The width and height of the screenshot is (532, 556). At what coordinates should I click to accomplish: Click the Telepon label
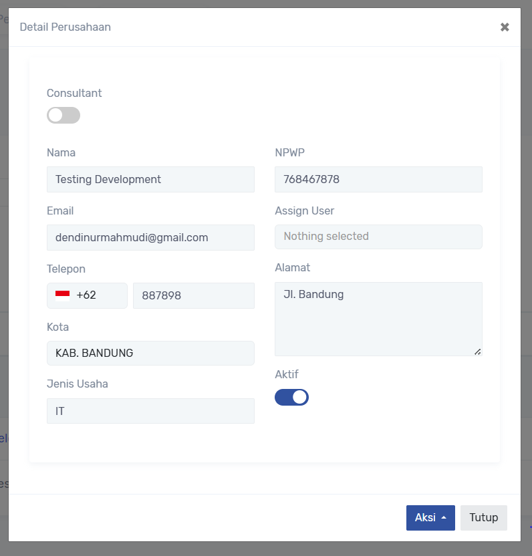[66, 269]
